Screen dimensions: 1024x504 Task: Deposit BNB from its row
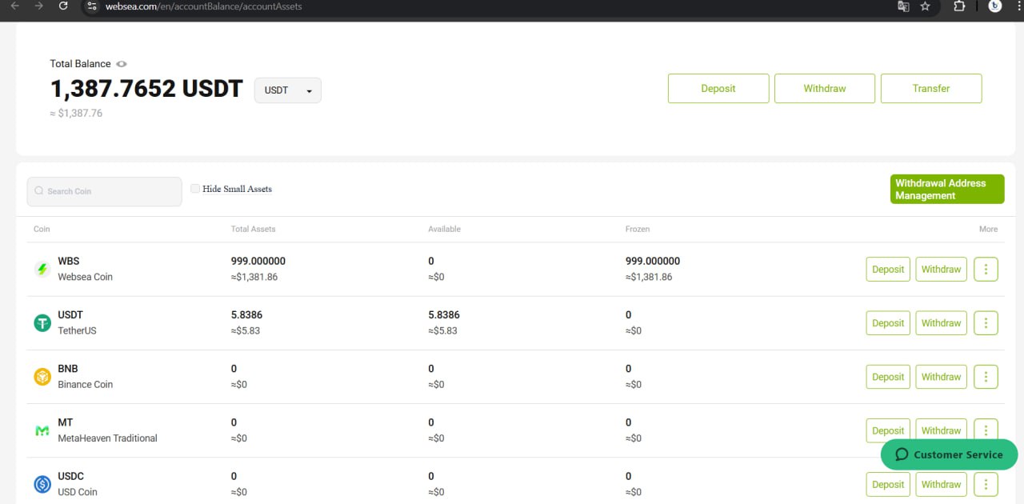pyautogui.click(x=888, y=376)
